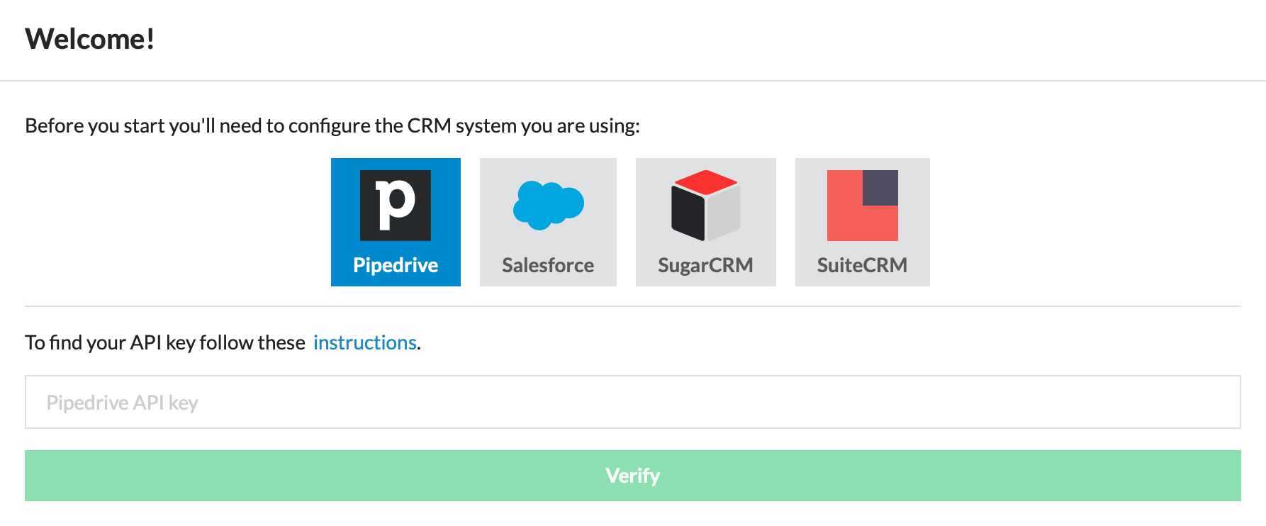Click the Welcome! heading

point(90,39)
